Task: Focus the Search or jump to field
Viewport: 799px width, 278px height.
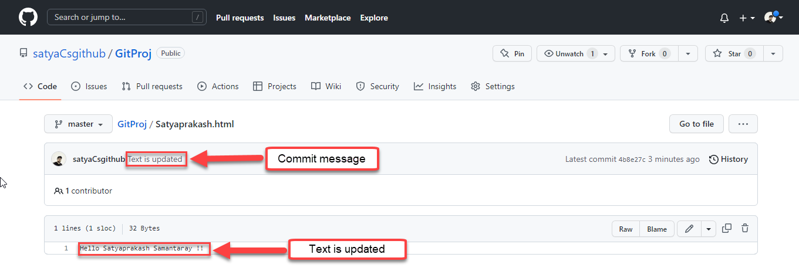Action: (125, 18)
